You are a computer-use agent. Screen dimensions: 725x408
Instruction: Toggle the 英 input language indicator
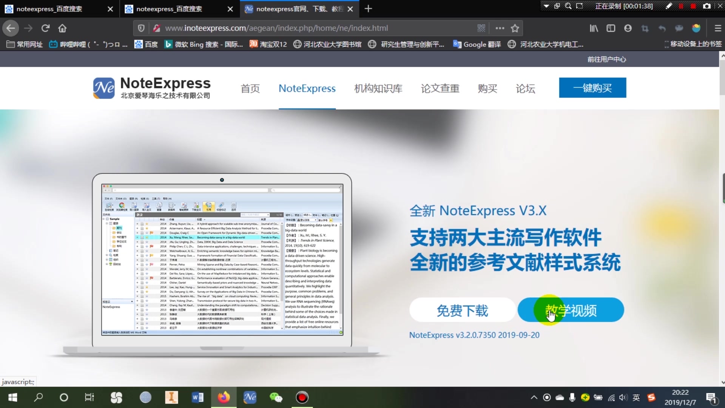pos(636,397)
